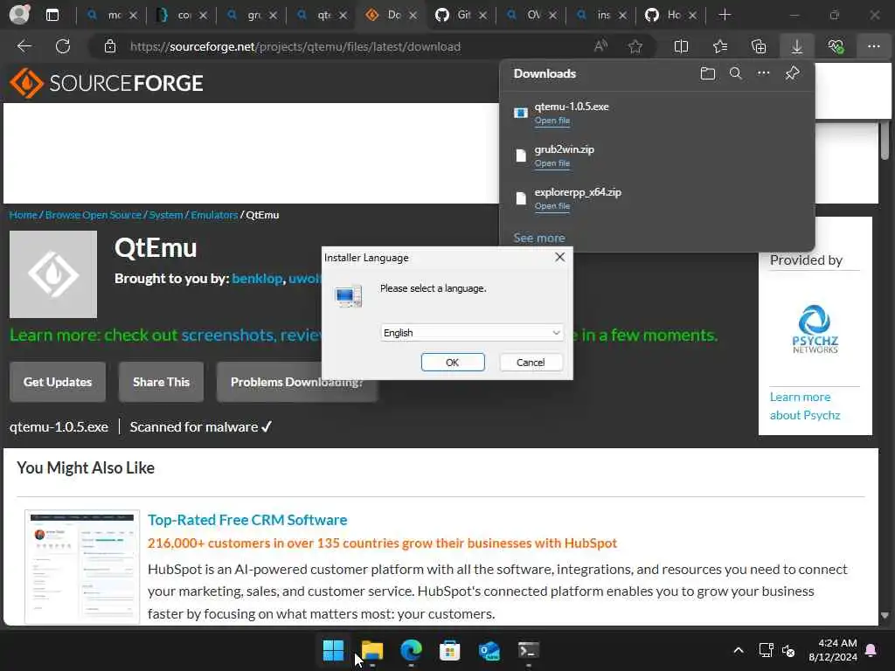This screenshot has width=895, height=671.
Task: Add this page to favorites star
Action: 635,46
